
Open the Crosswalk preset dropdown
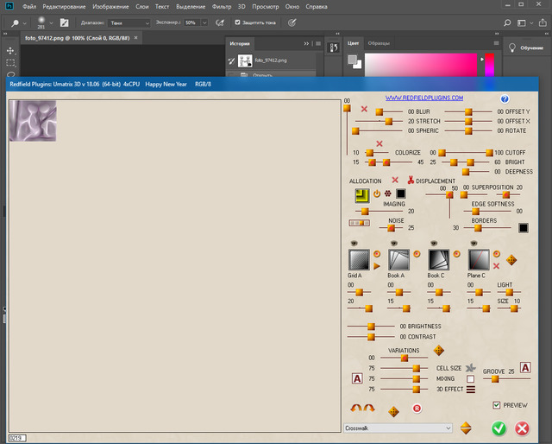click(x=398, y=428)
